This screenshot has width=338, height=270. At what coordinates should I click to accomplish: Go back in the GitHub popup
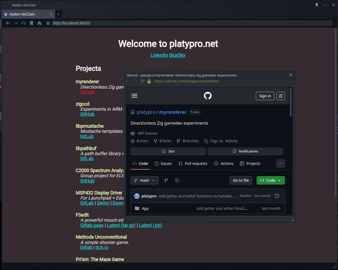(128, 81)
